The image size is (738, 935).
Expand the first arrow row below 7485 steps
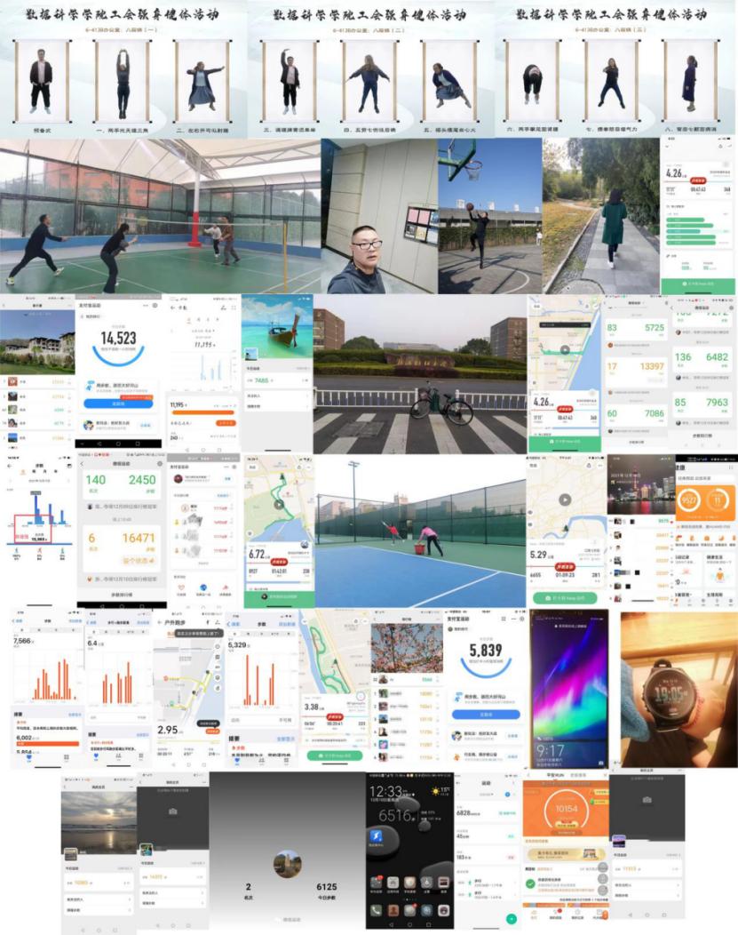point(306,396)
